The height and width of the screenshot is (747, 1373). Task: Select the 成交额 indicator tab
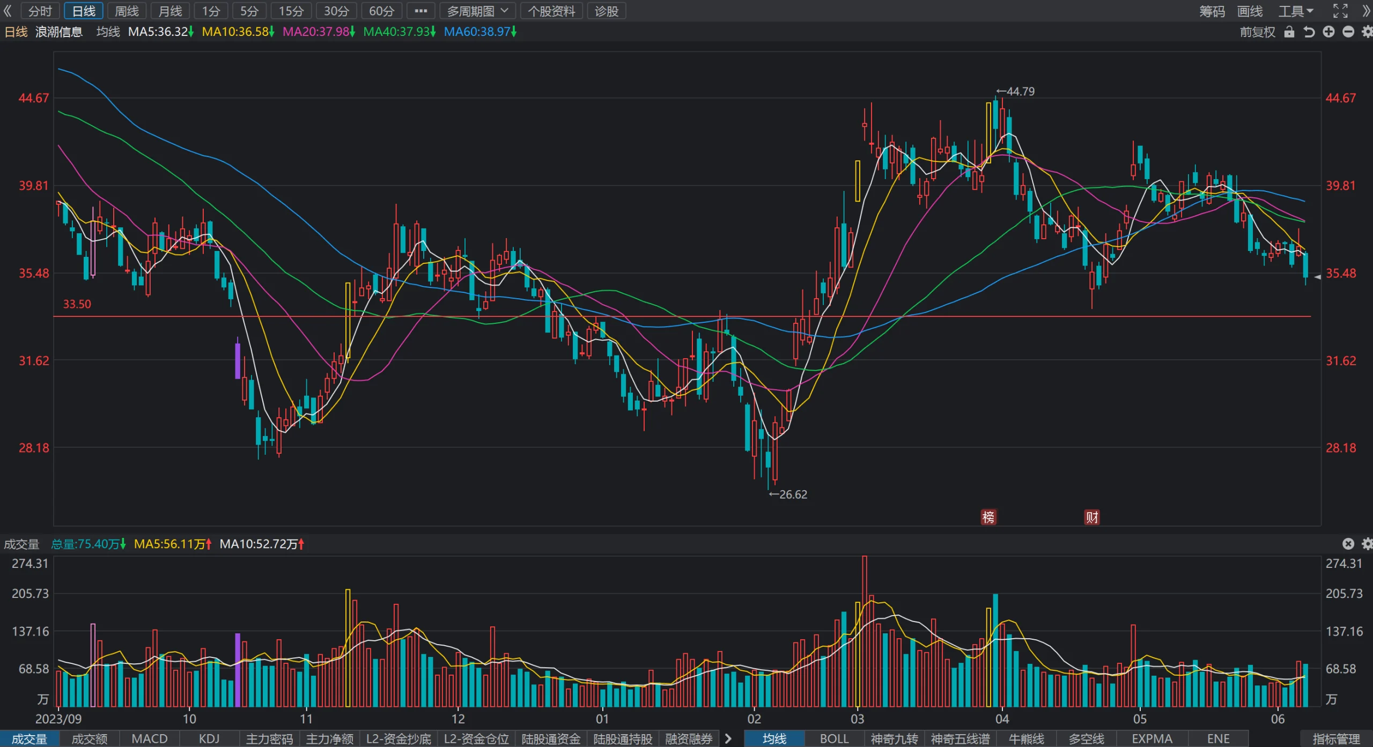click(x=90, y=738)
